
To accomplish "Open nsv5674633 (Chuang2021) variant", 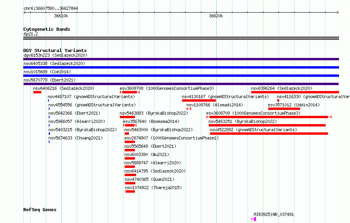I will pyautogui.click(x=76, y=138).
